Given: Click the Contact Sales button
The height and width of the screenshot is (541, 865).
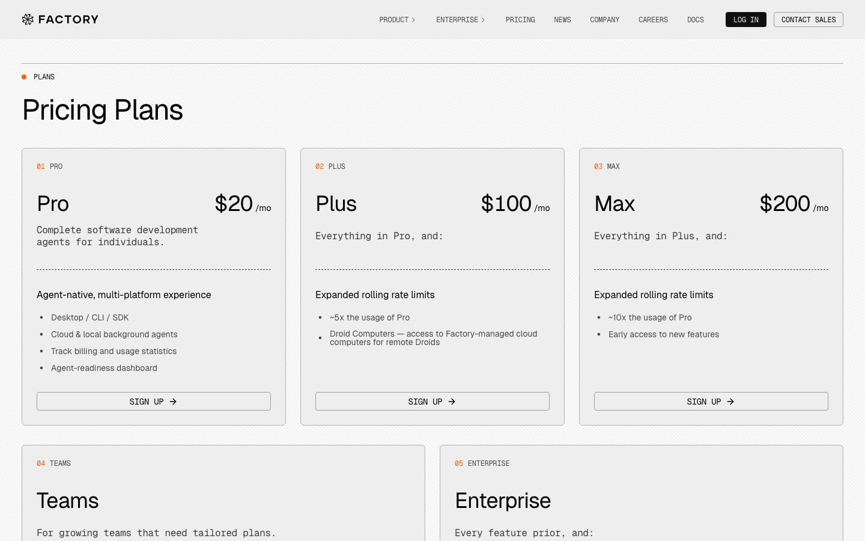Looking at the screenshot, I should coord(809,20).
